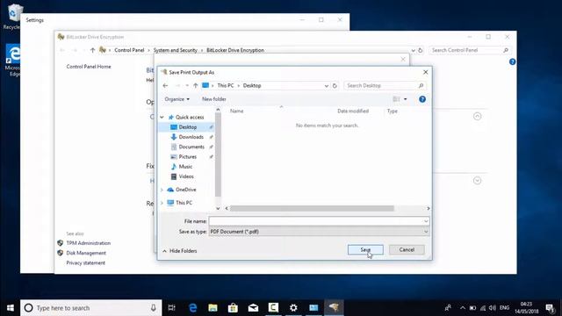
Task: Click System and Security in breadcrumb
Action: [x=176, y=50]
